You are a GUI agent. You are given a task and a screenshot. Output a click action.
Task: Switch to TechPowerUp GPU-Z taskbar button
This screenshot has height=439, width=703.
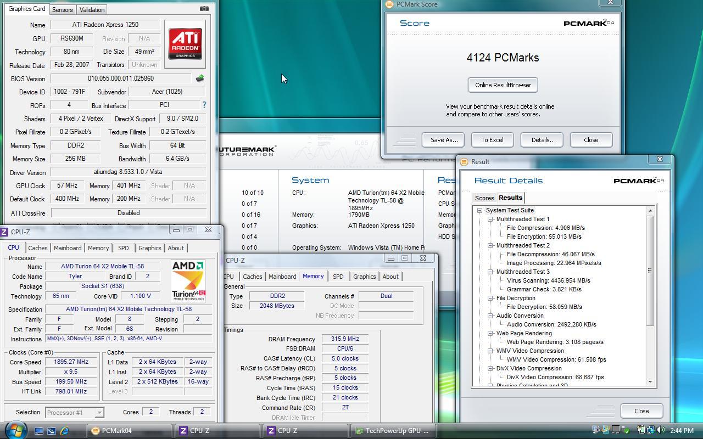tap(394, 431)
